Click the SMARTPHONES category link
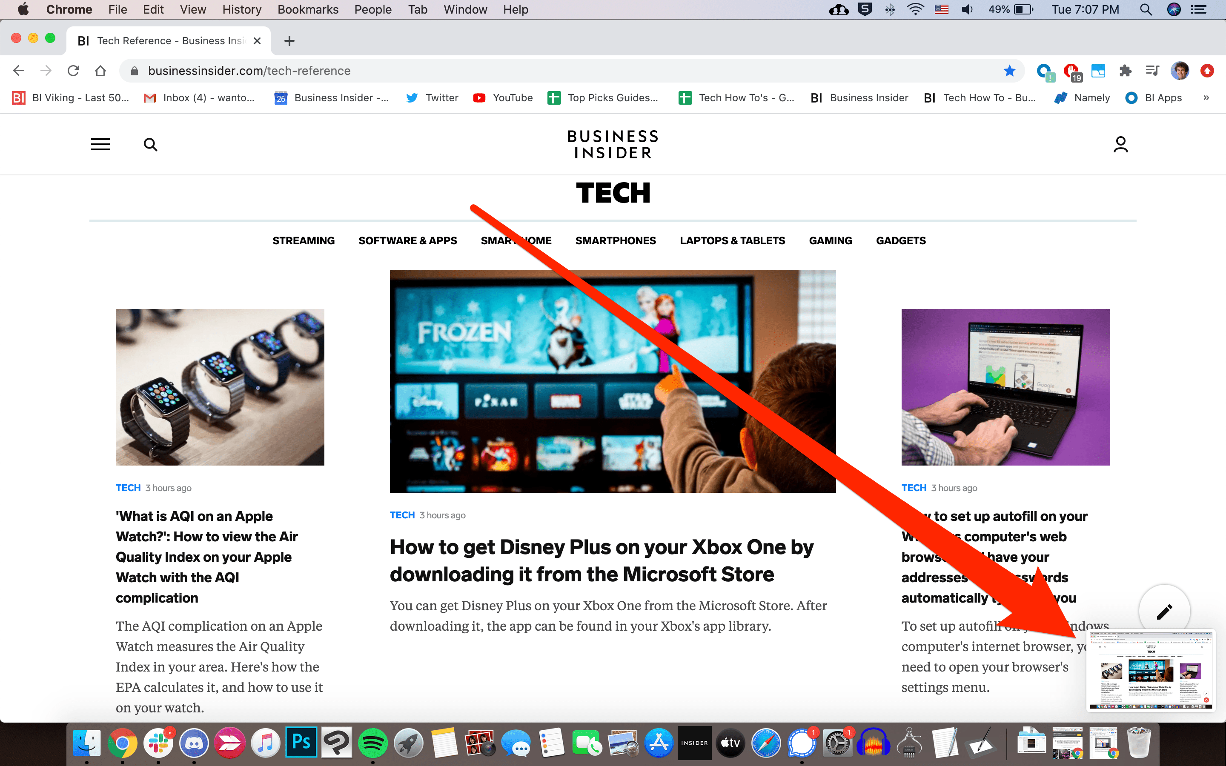1226x766 pixels. coord(615,240)
